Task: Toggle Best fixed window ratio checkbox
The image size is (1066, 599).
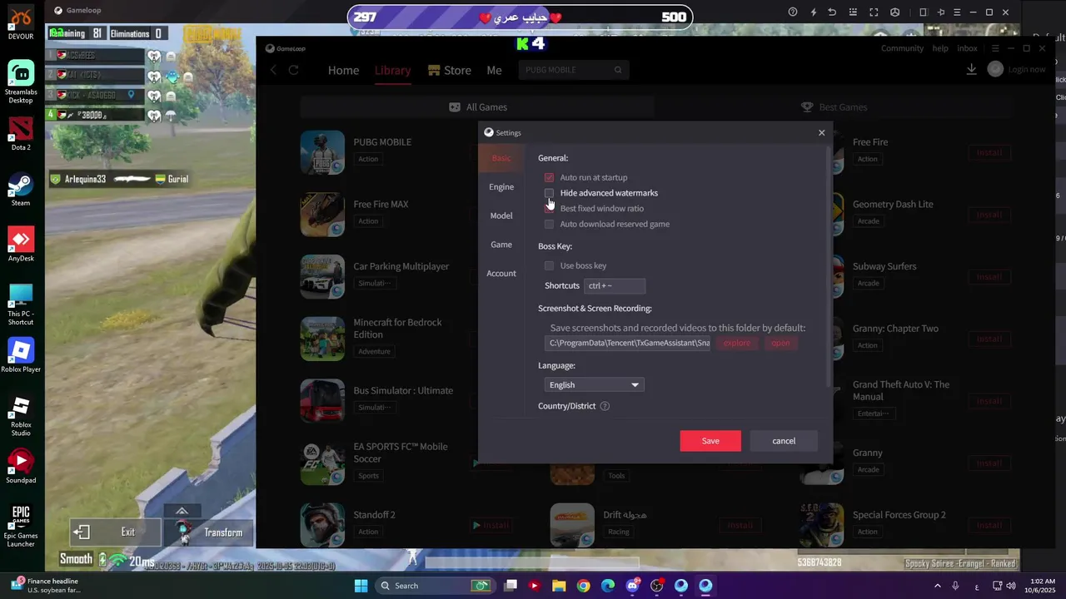Action: [x=549, y=209]
